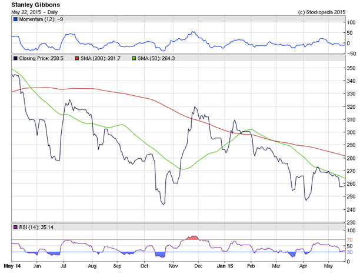Click the Sep x-axis label
The height and width of the screenshot is (274, 360).
(117, 266)
